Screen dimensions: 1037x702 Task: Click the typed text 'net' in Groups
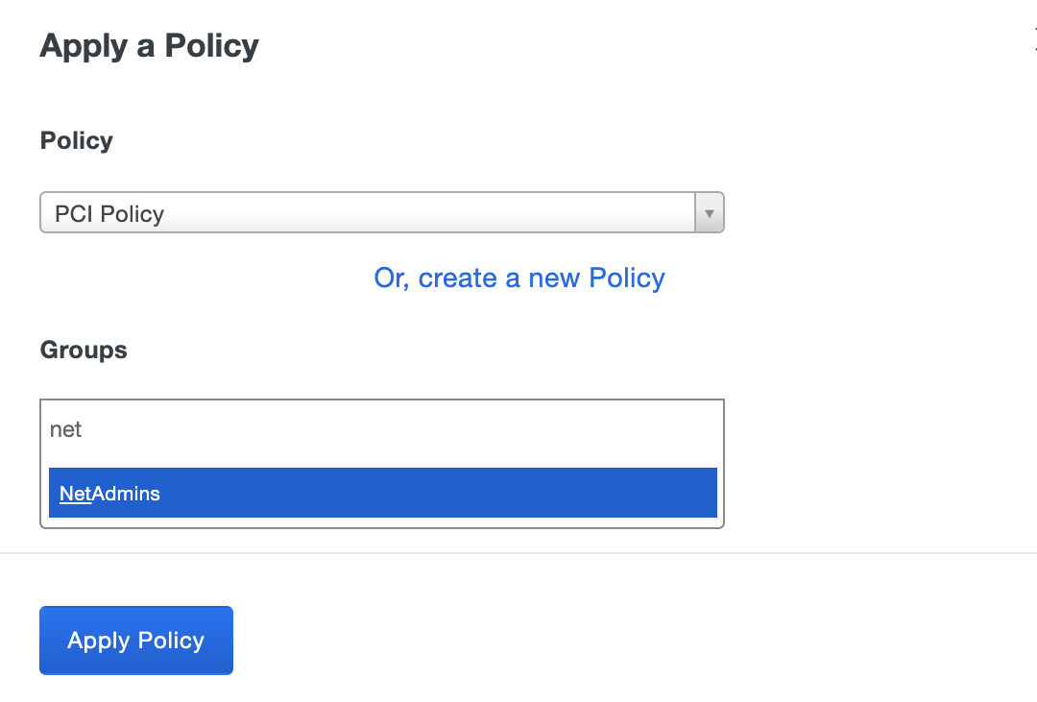(65, 429)
